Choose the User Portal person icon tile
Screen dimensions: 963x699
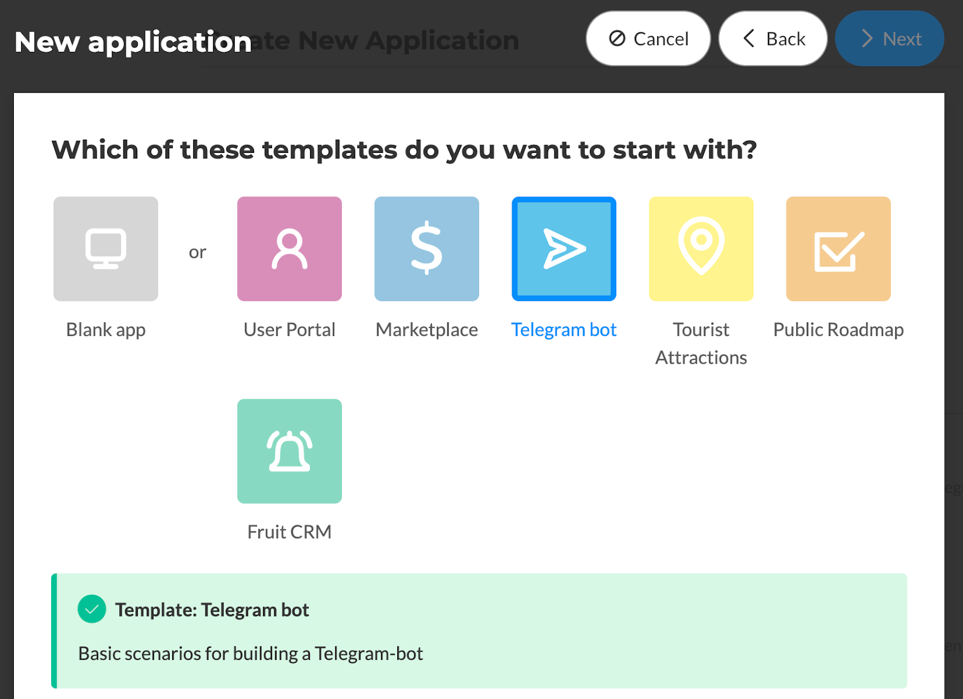point(290,249)
